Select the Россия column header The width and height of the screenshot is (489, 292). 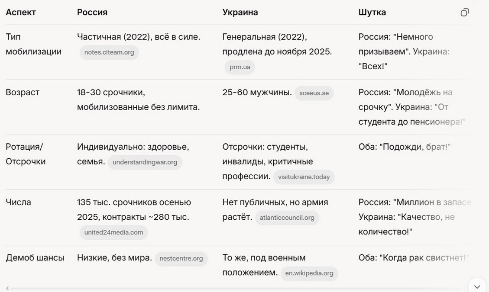point(92,12)
